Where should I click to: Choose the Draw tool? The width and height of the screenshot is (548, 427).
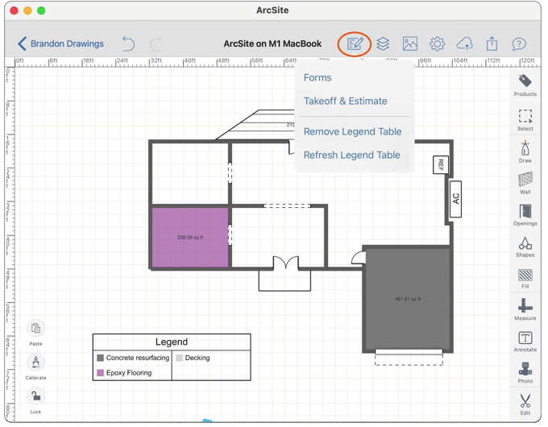(525, 151)
